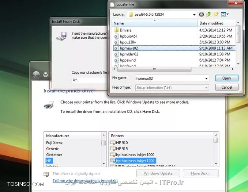Click the hpmews02 file icon

click(x=116, y=48)
